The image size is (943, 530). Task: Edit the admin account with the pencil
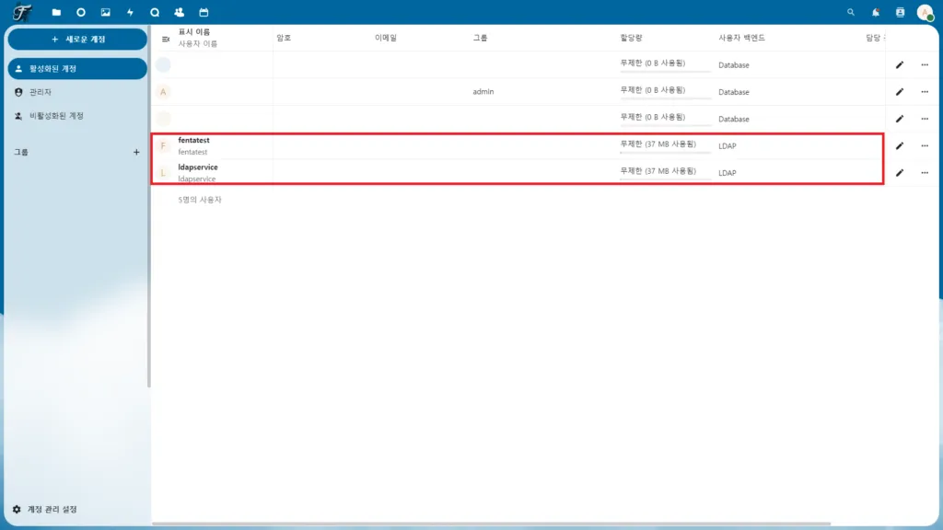tap(900, 91)
